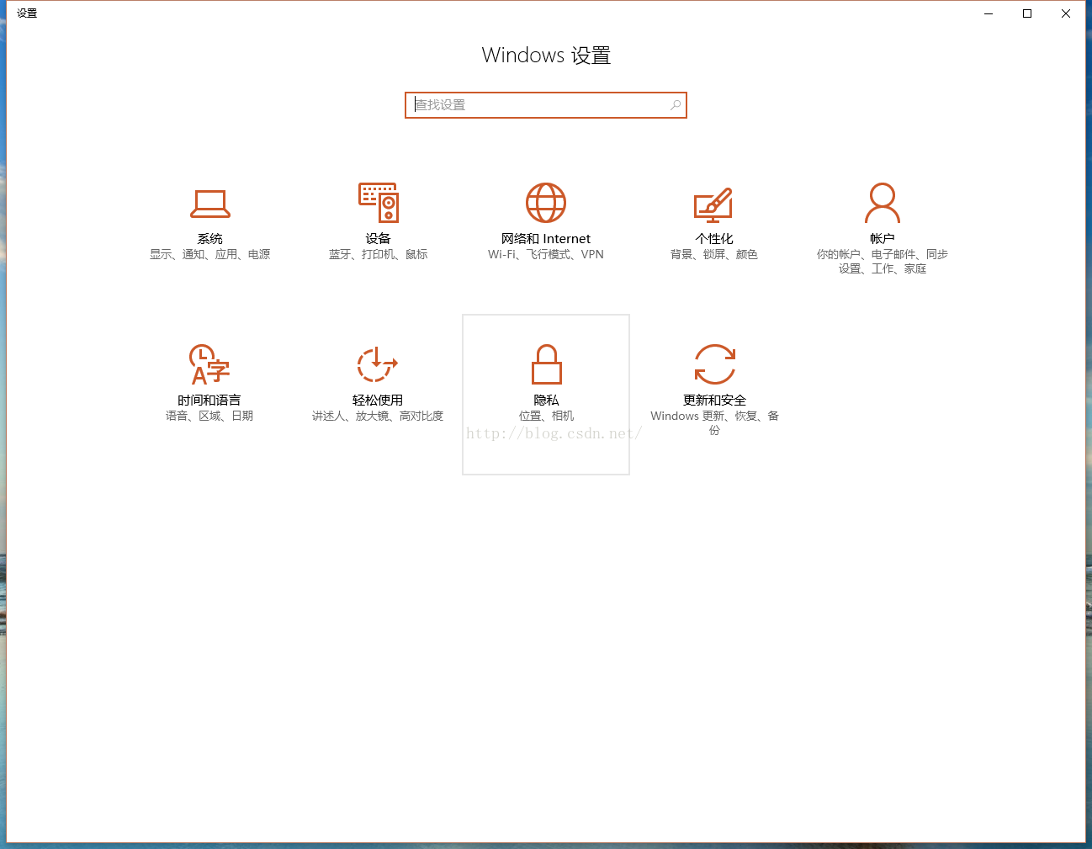Click the 背景、锁屏、颜色 description
This screenshot has height=849, width=1092.
tap(714, 254)
